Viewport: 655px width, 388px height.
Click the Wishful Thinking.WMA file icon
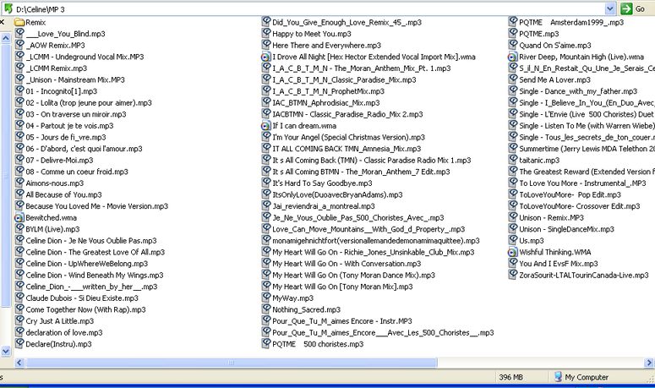pyautogui.click(x=513, y=252)
